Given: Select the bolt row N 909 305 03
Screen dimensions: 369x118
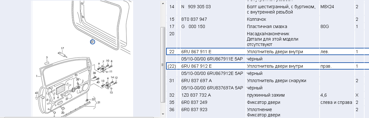Looking at the screenshot, I should point(268,9).
